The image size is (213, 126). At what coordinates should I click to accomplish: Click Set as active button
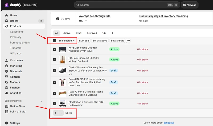100,41
